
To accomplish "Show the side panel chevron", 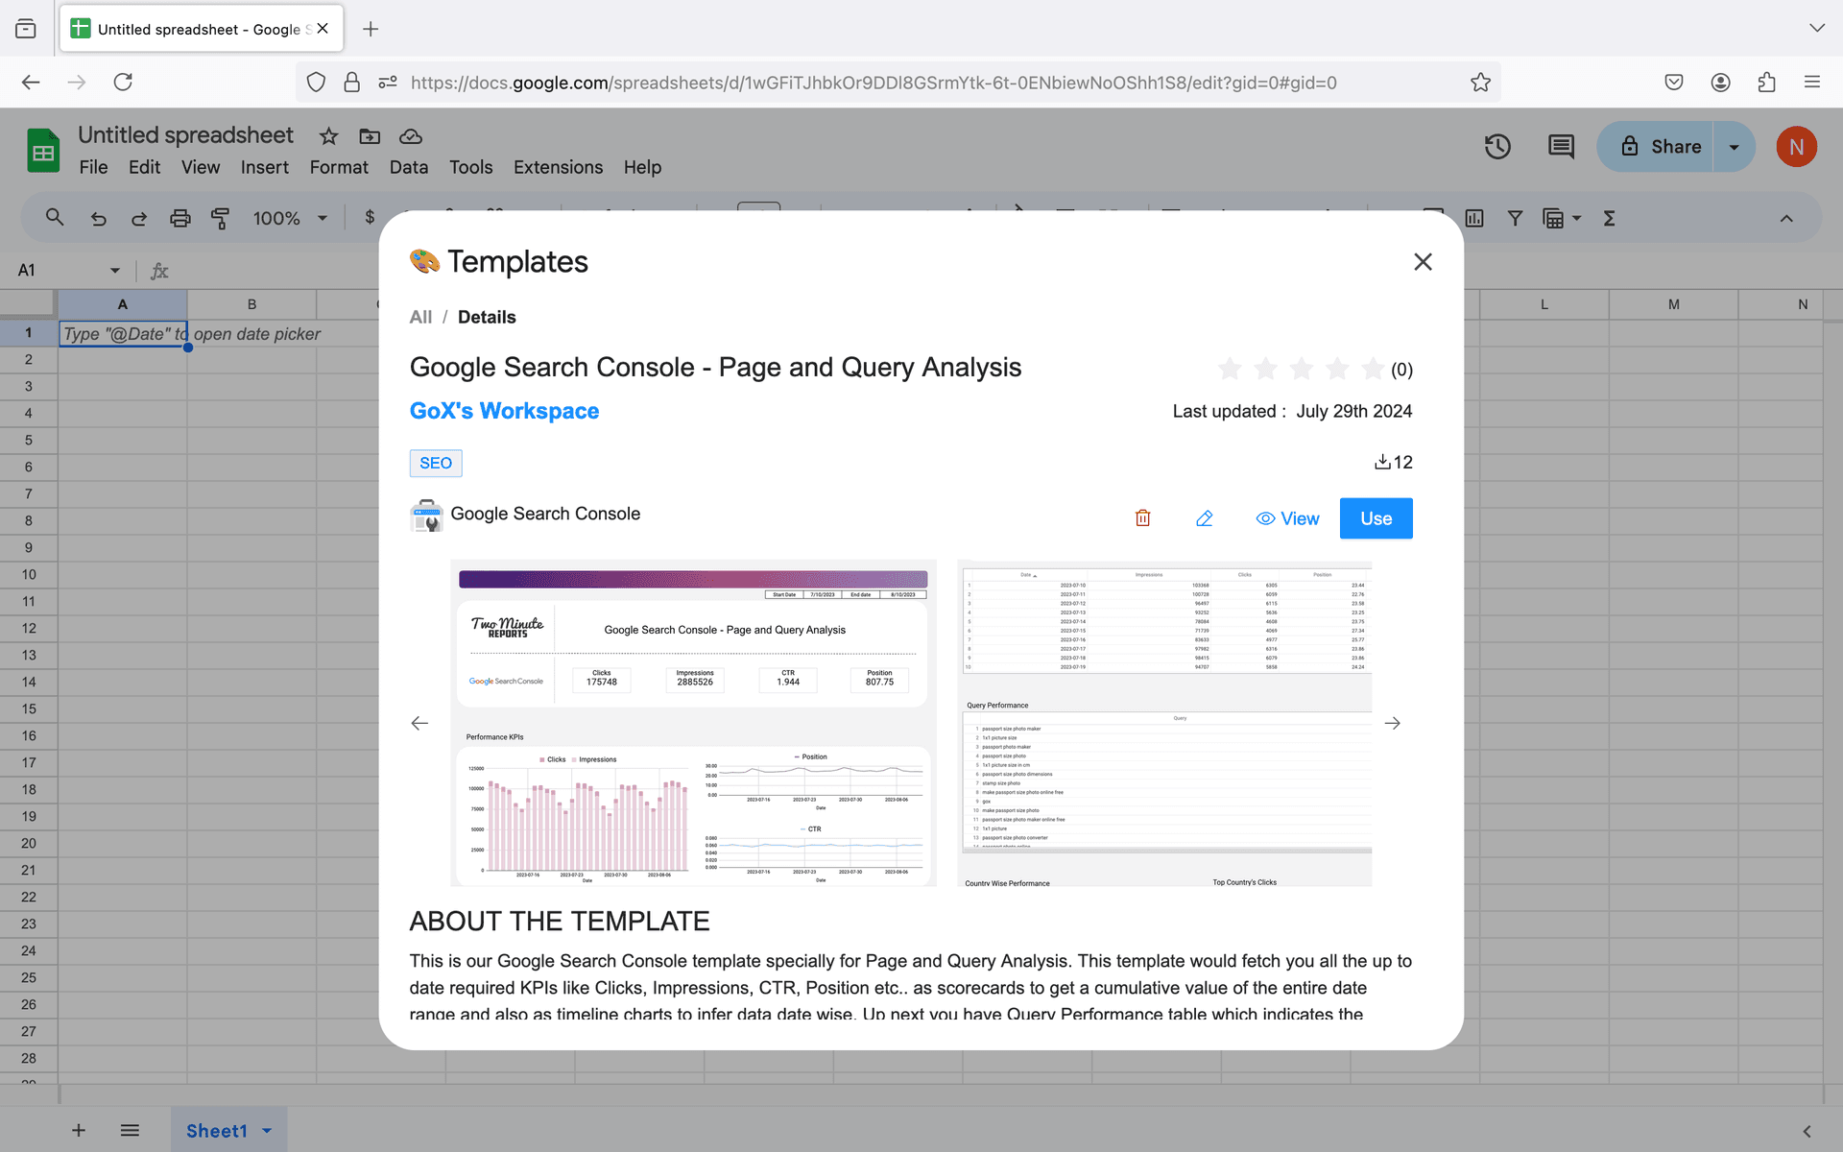I will 1807,1131.
